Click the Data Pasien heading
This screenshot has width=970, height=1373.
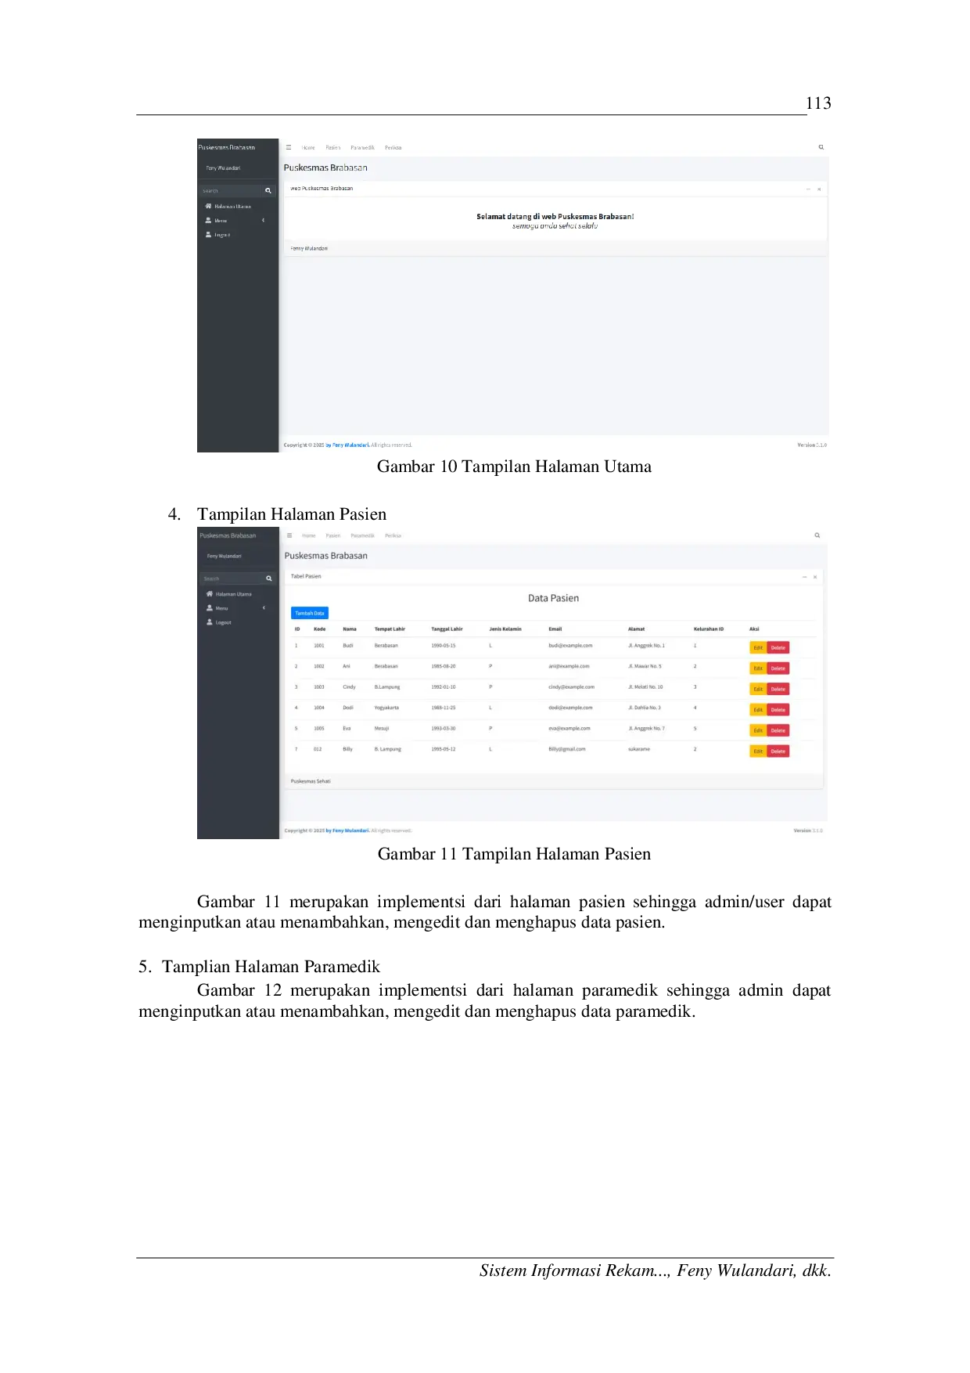pyautogui.click(x=554, y=598)
